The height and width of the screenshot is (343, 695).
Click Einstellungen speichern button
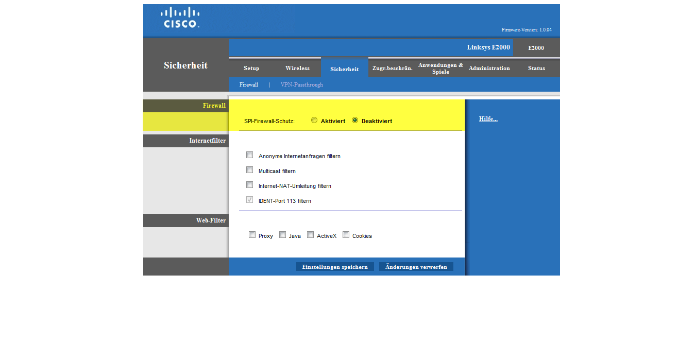click(335, 267)
